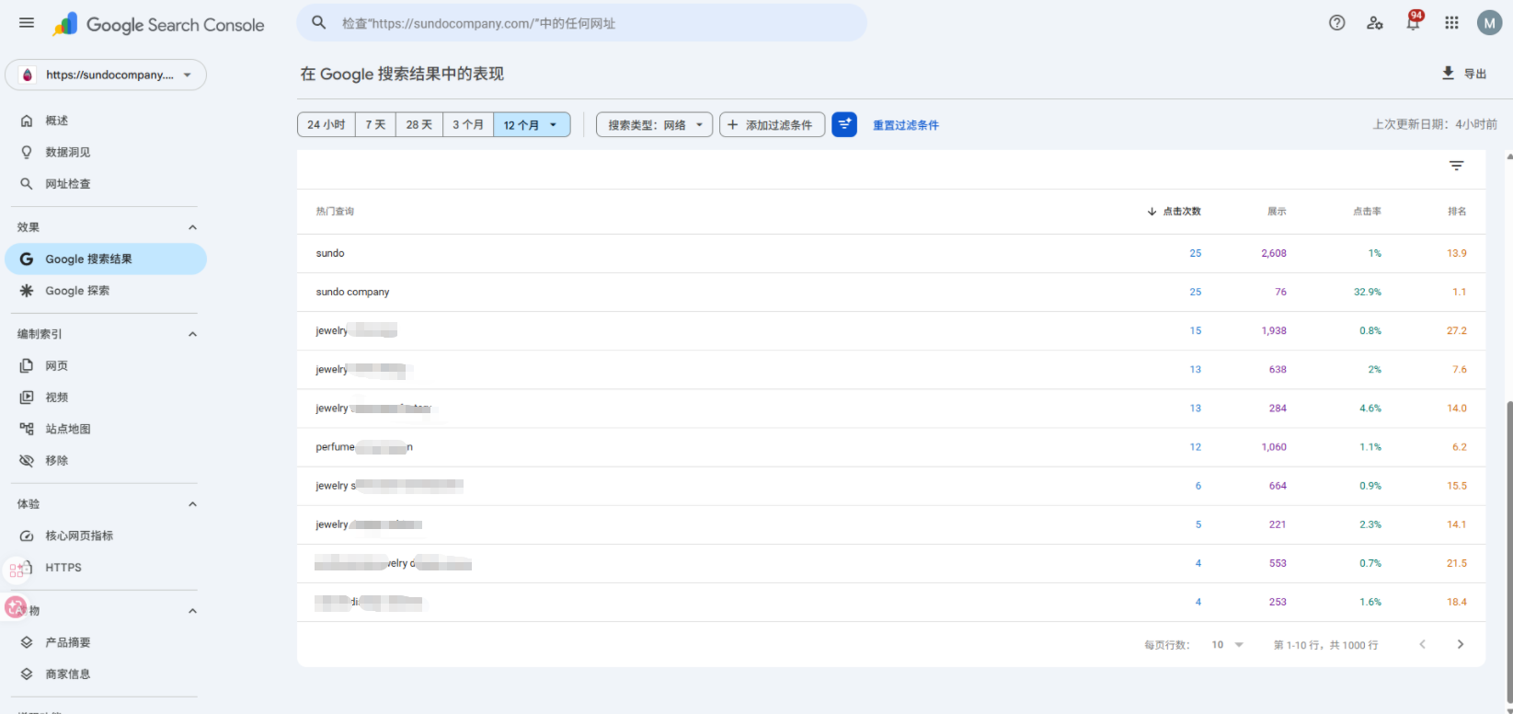Collapse the 编制索引 sidebar section
Image resolution: width=1513 pixels, height=714 pixels.
(192, 334)
